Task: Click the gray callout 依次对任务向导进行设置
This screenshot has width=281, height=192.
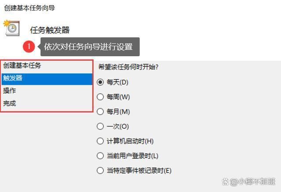Action: point(90,47)
